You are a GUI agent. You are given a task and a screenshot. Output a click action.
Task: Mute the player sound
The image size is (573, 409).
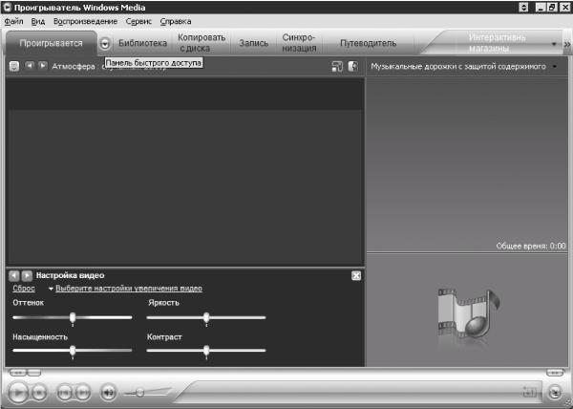click(108, 392)
